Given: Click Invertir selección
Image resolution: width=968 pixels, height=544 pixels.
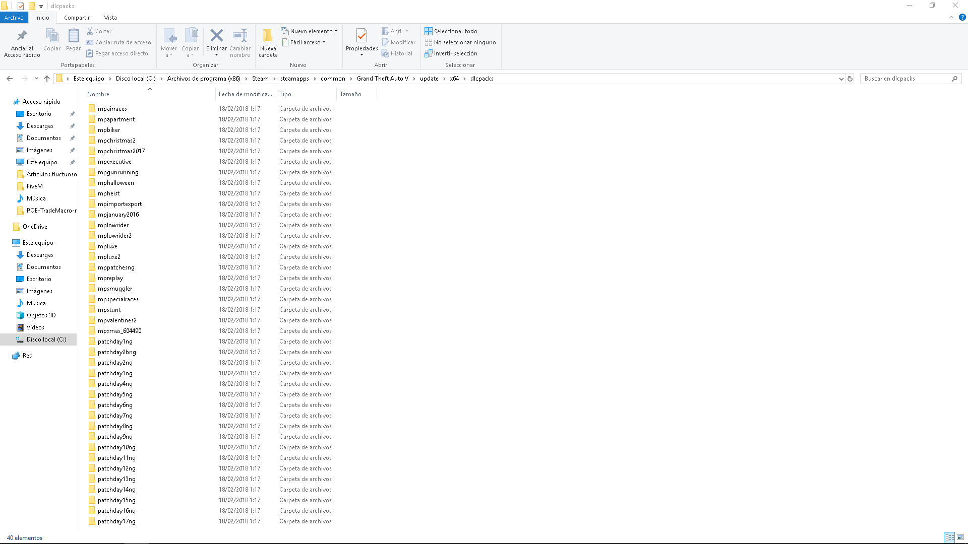Looking at the screenshot, I should pyautogui.click(x=455, y=53).
